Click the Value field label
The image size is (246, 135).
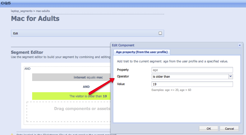pyautogui.click(x=121, y=84)
